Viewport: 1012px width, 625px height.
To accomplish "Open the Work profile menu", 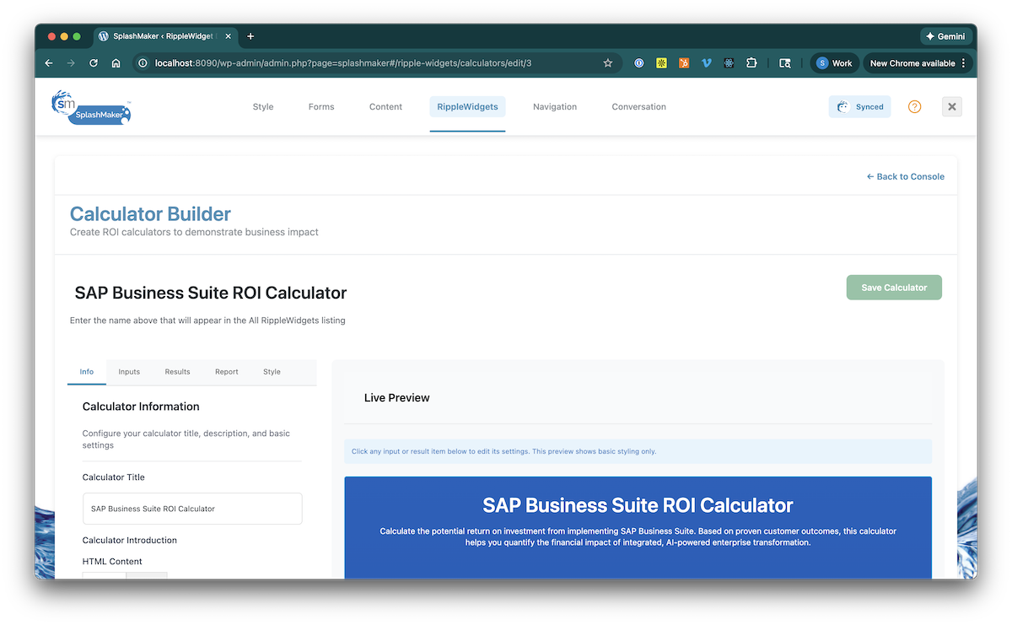I will click(x=834, y=63).
